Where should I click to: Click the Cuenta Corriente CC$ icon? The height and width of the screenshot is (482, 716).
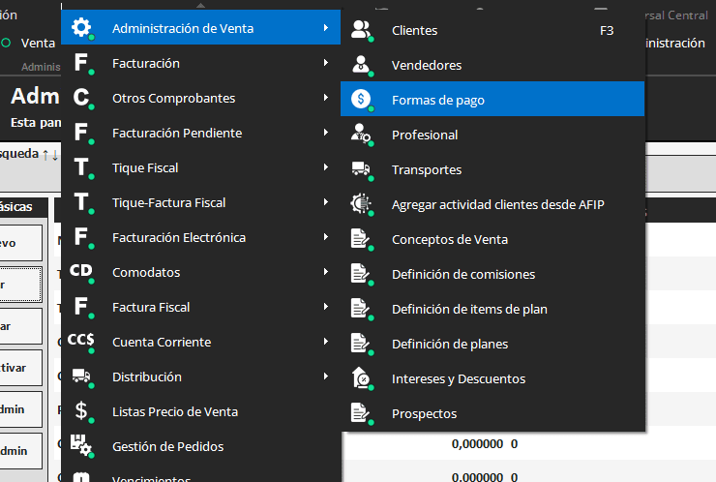point(82,342)
